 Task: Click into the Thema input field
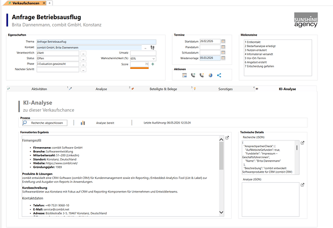tap(97, 42)
